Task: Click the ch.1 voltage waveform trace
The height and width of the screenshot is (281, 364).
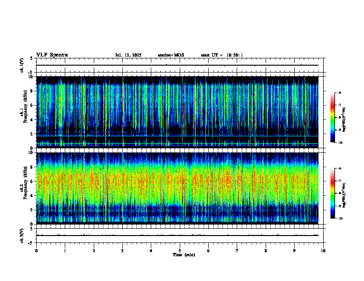Action: [x=177, y=65]
